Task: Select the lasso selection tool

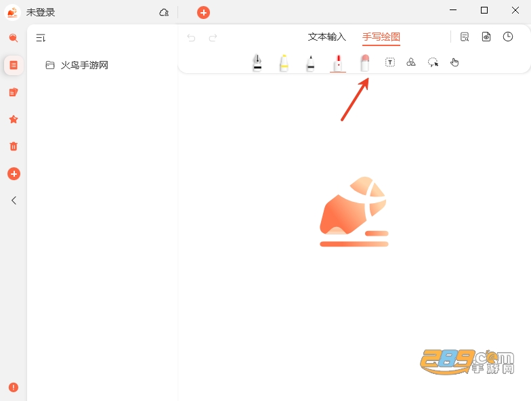Action: 433,62
